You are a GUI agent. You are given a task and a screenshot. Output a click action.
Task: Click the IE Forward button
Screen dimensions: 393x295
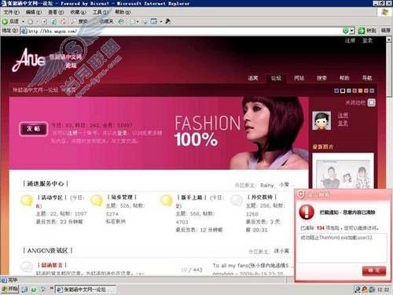tap(30, 21)
